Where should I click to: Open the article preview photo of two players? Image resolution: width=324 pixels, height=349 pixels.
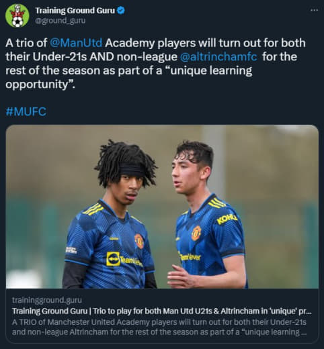(162, 207)
